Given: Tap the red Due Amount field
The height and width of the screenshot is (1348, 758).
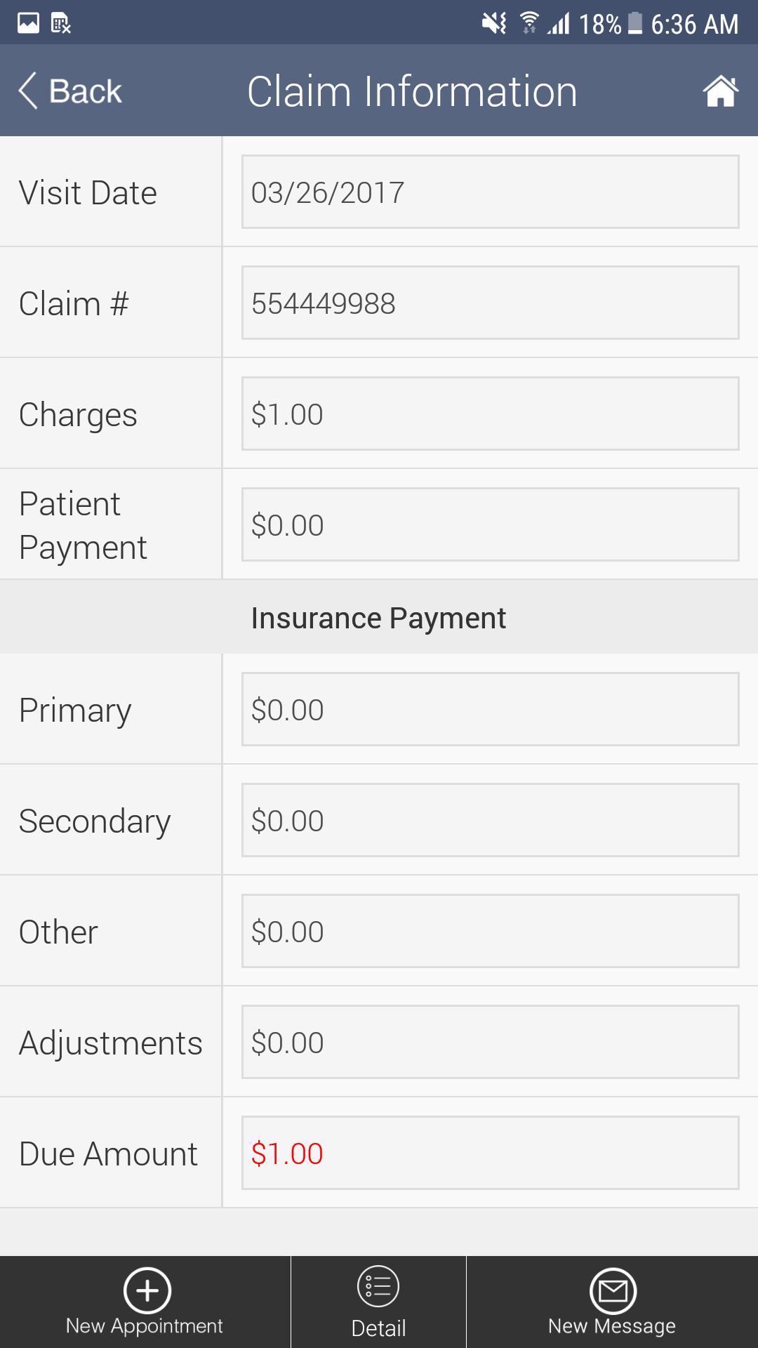Looking at the screenshot, I should [490, 1153].
